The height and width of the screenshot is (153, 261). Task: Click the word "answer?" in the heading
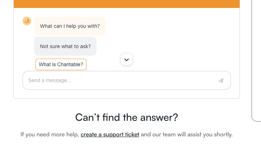(x=159, y=117)
